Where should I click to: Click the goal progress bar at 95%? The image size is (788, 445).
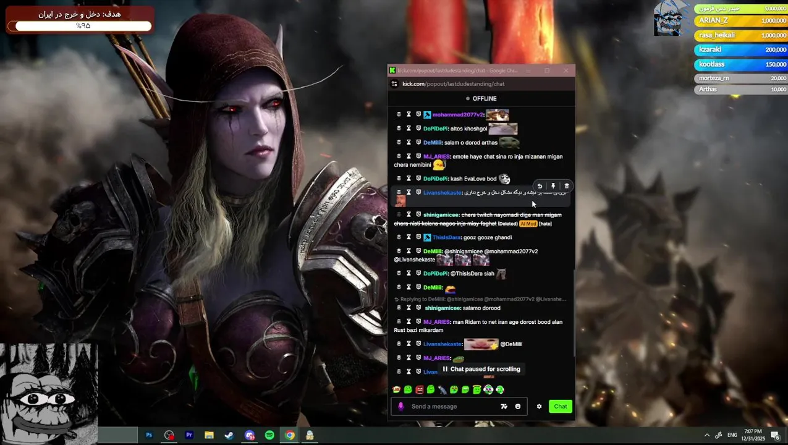tap(83, 26)
